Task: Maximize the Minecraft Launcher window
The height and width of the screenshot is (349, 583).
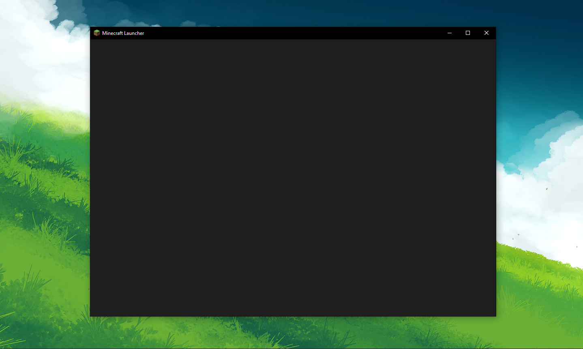Action: (x=468, y=33)
